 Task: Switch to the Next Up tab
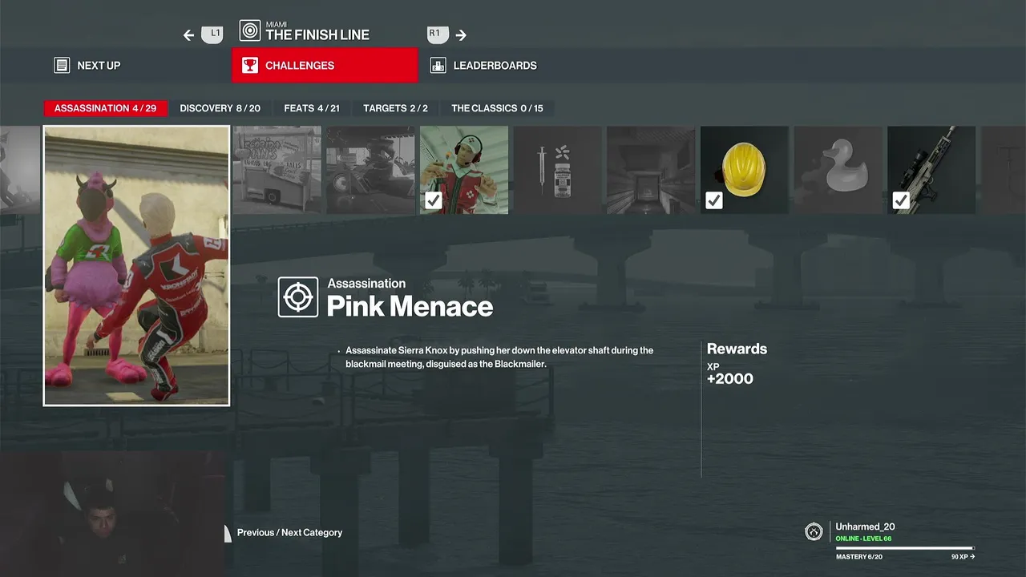[99, 66]
